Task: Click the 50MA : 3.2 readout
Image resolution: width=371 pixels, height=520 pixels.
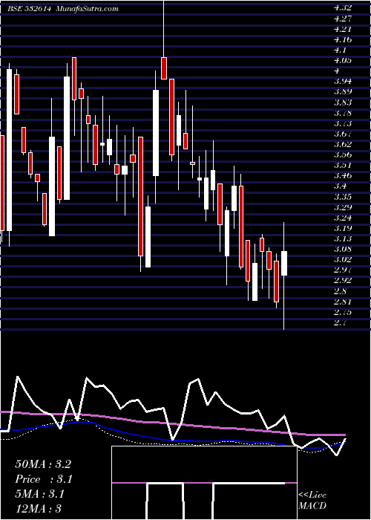Action: tap(43, 464)
